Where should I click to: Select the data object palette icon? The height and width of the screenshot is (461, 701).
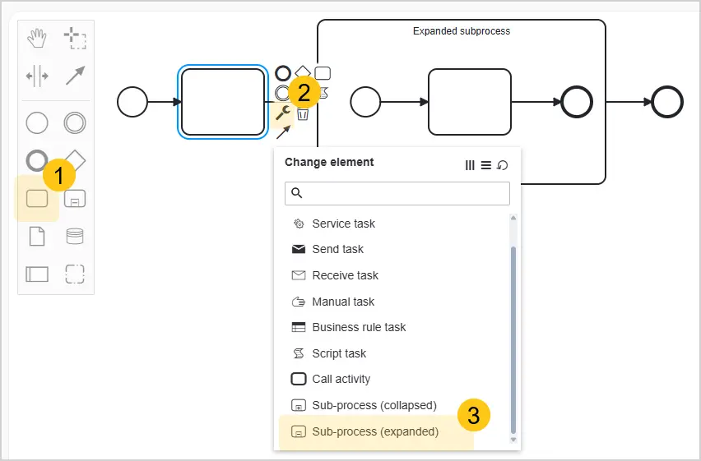pyautogui.click(x=37, y=237)
